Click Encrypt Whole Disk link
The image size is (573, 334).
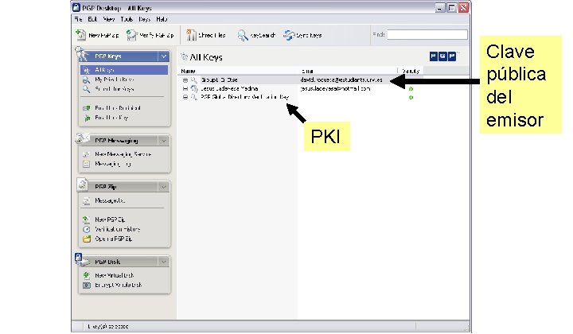[x=118, y=285]
